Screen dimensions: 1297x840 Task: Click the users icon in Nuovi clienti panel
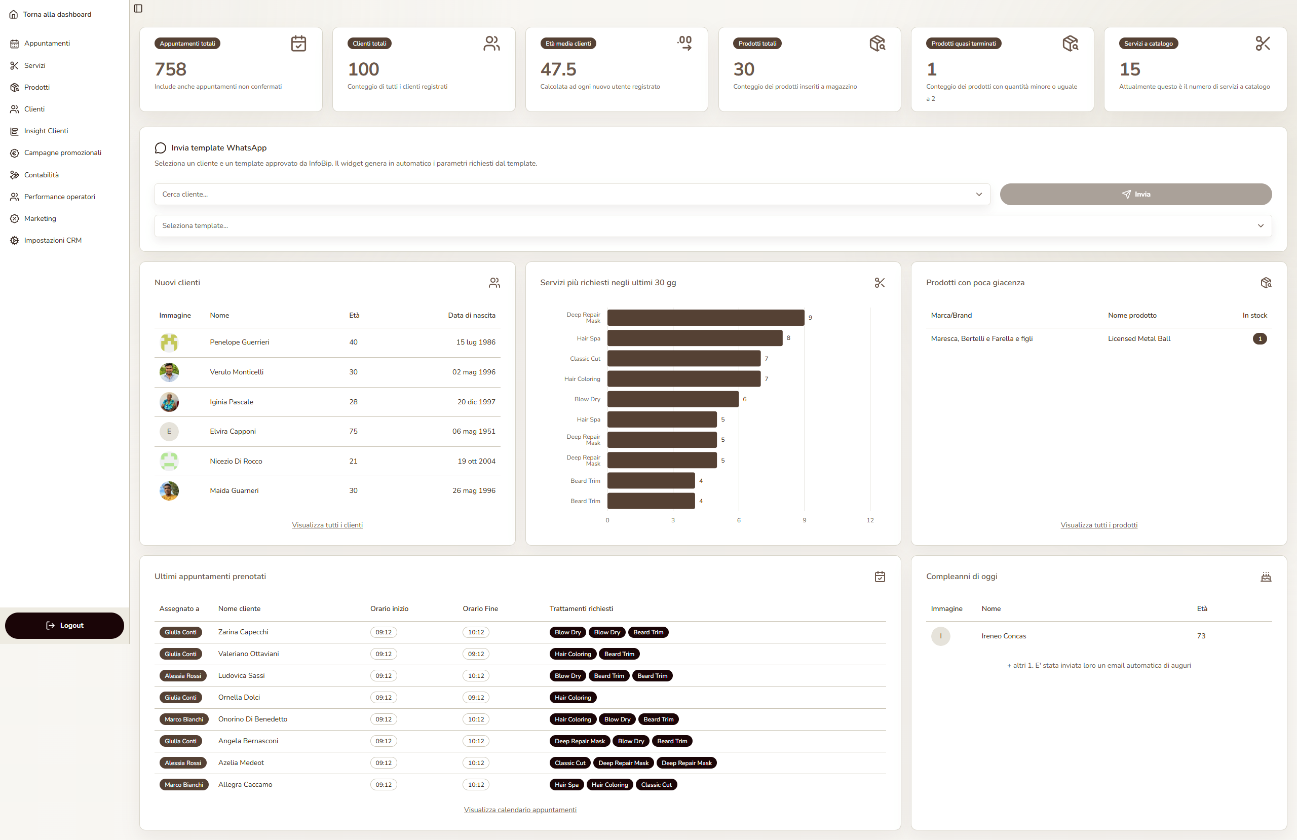tap(494, 282)
